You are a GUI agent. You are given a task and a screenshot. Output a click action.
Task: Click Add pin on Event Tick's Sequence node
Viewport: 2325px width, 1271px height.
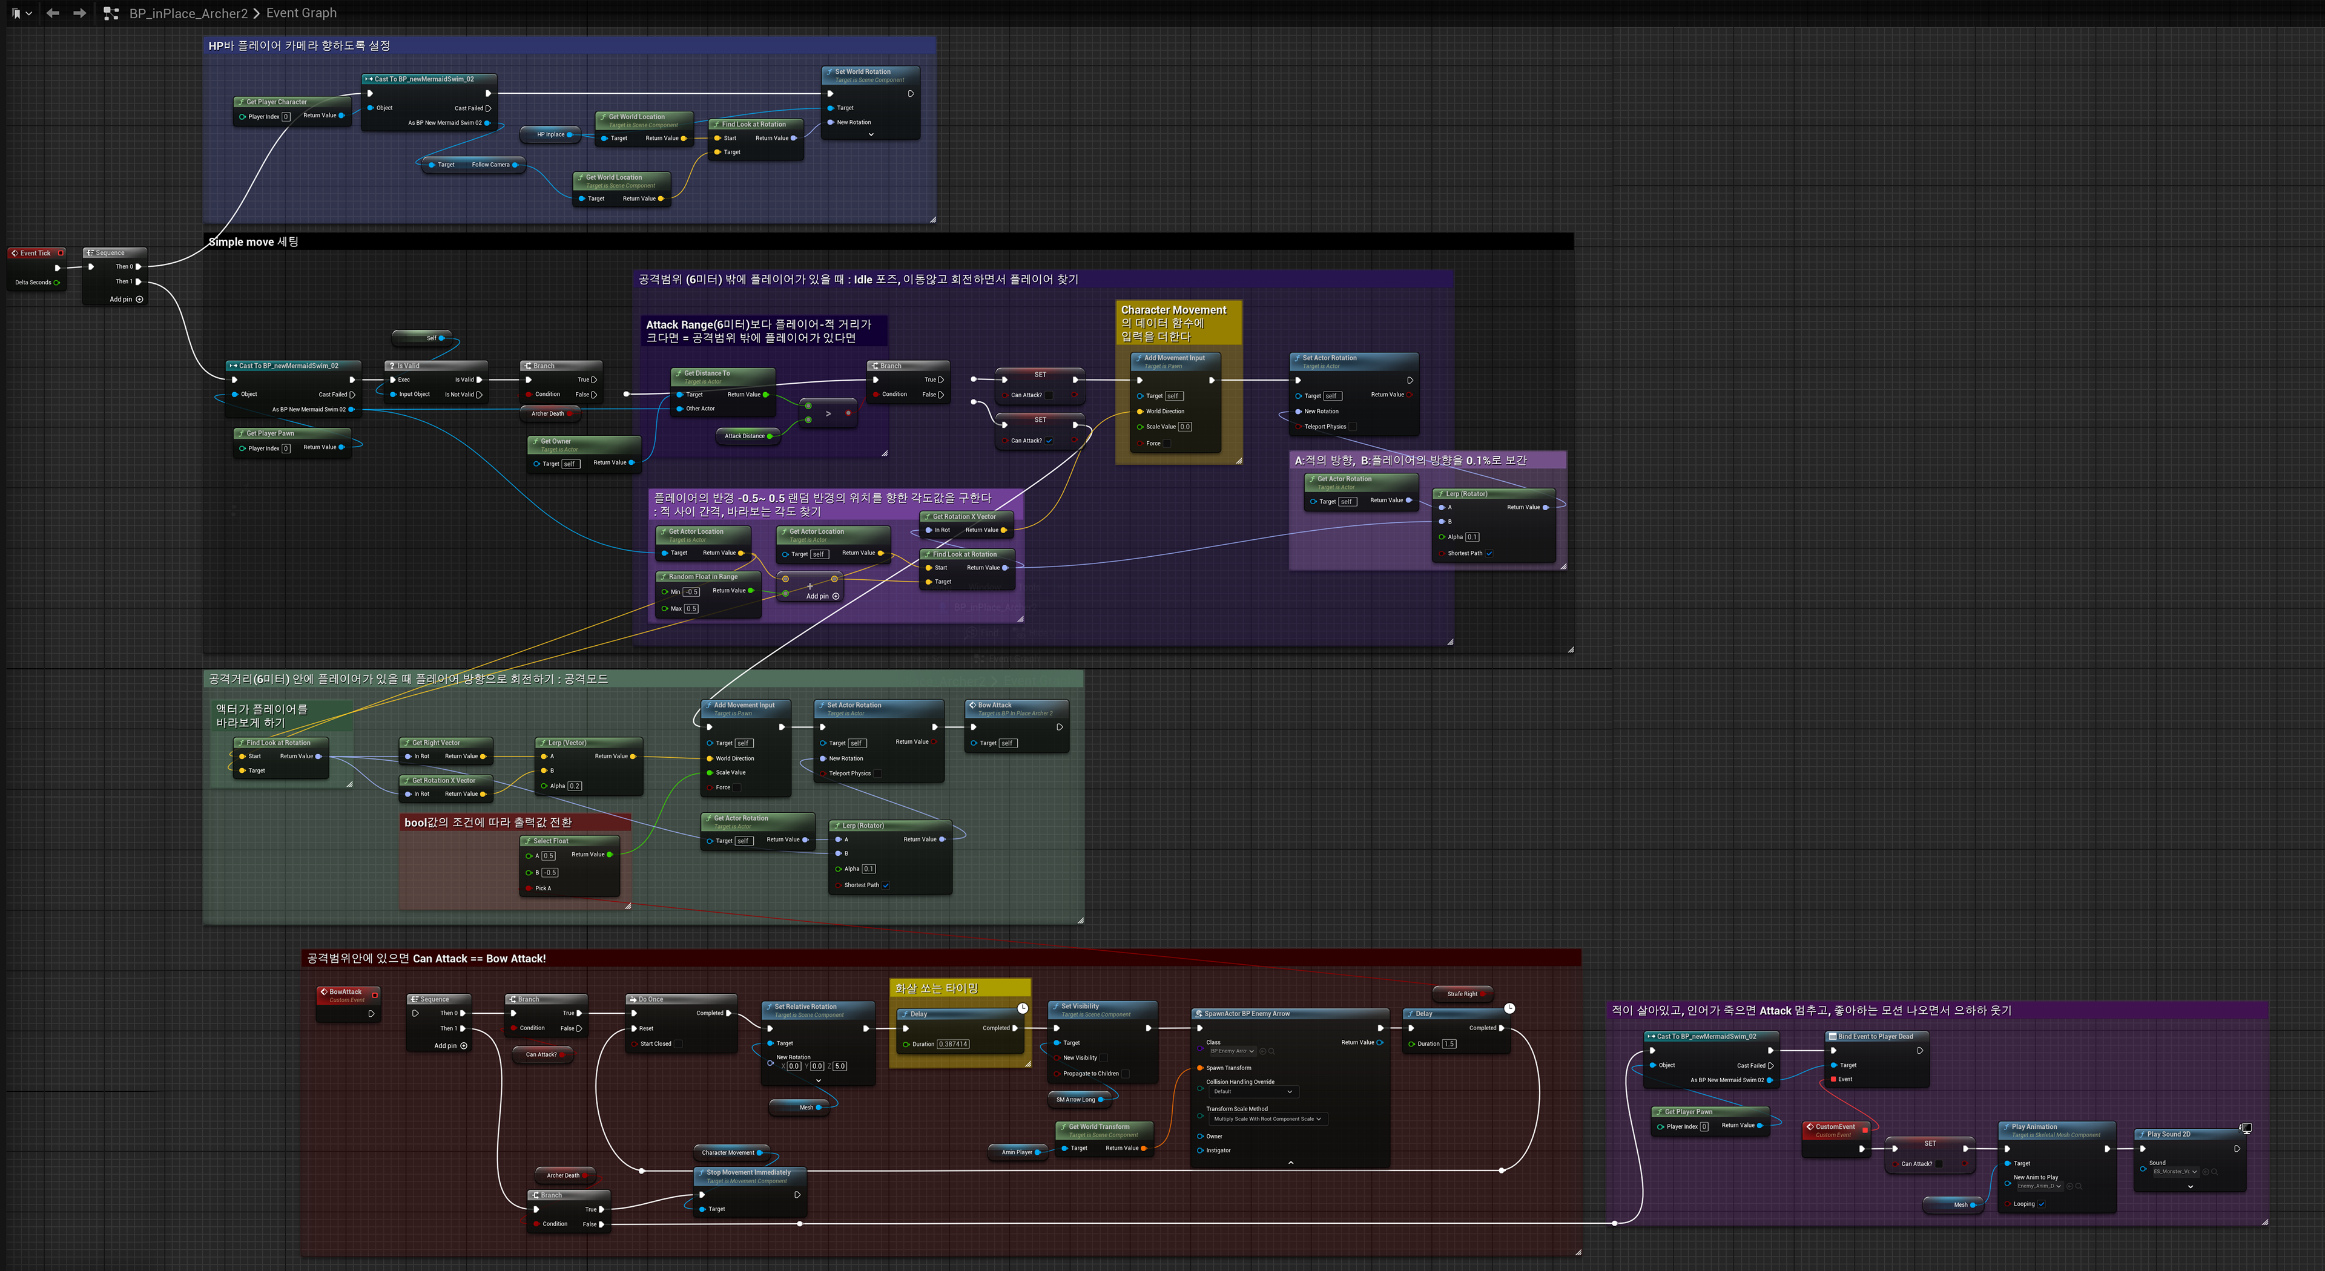127,300
